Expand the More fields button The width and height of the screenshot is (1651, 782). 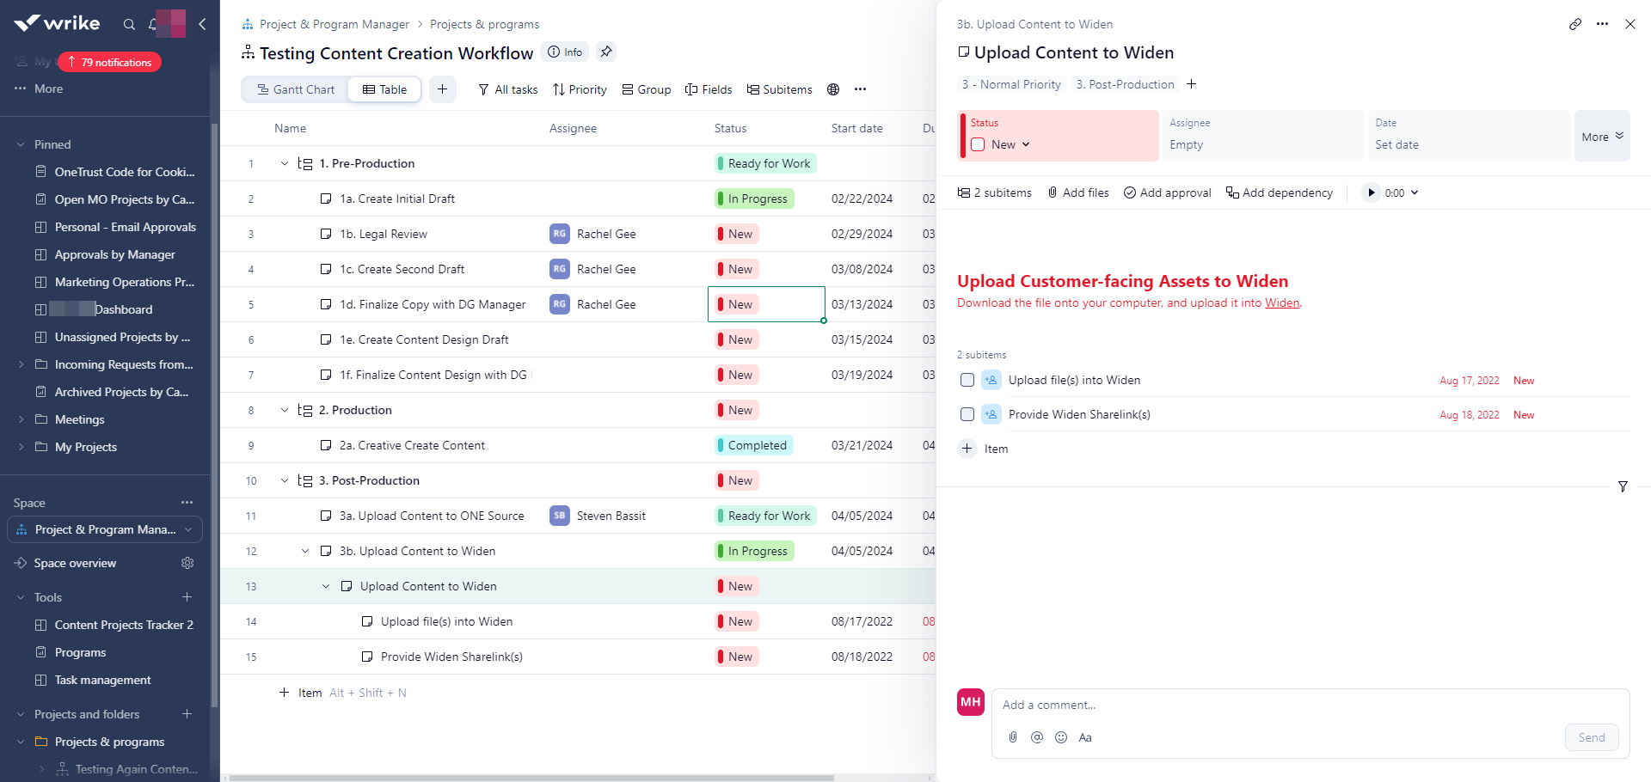[x=1602, y=136]
